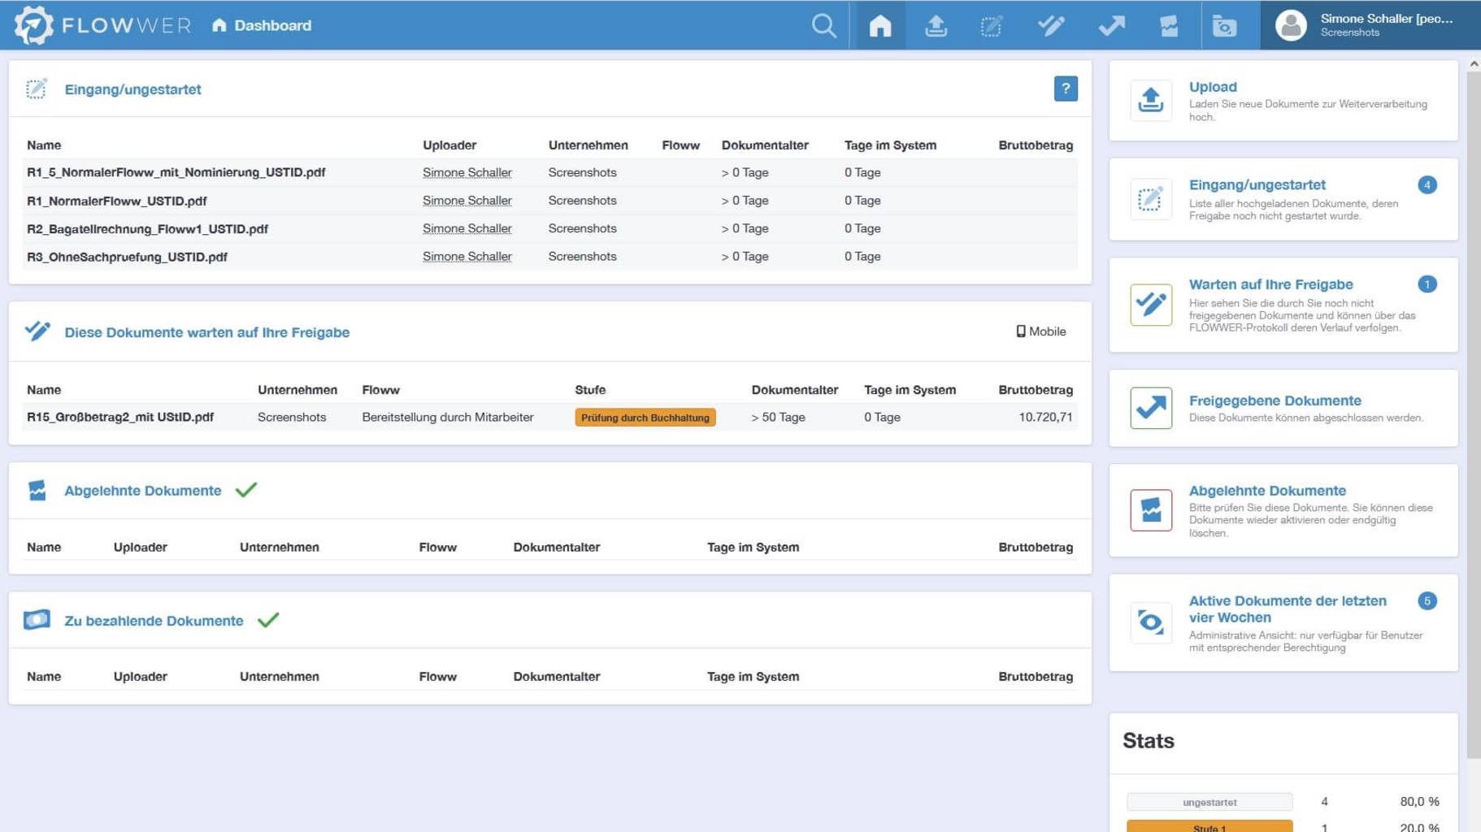Open Aktive Dokumente der letzten vier Wochen
This screenshot has width=1481, height=832.
1287,609
